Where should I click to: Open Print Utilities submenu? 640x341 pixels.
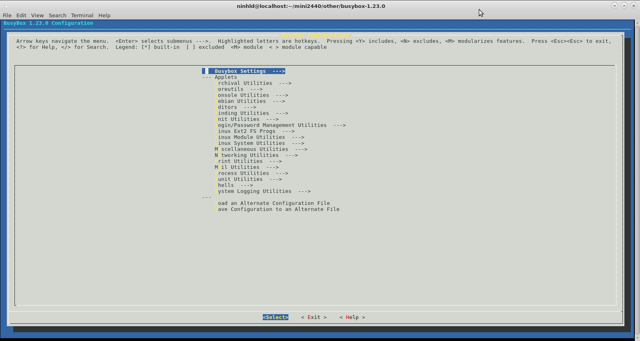248,161
